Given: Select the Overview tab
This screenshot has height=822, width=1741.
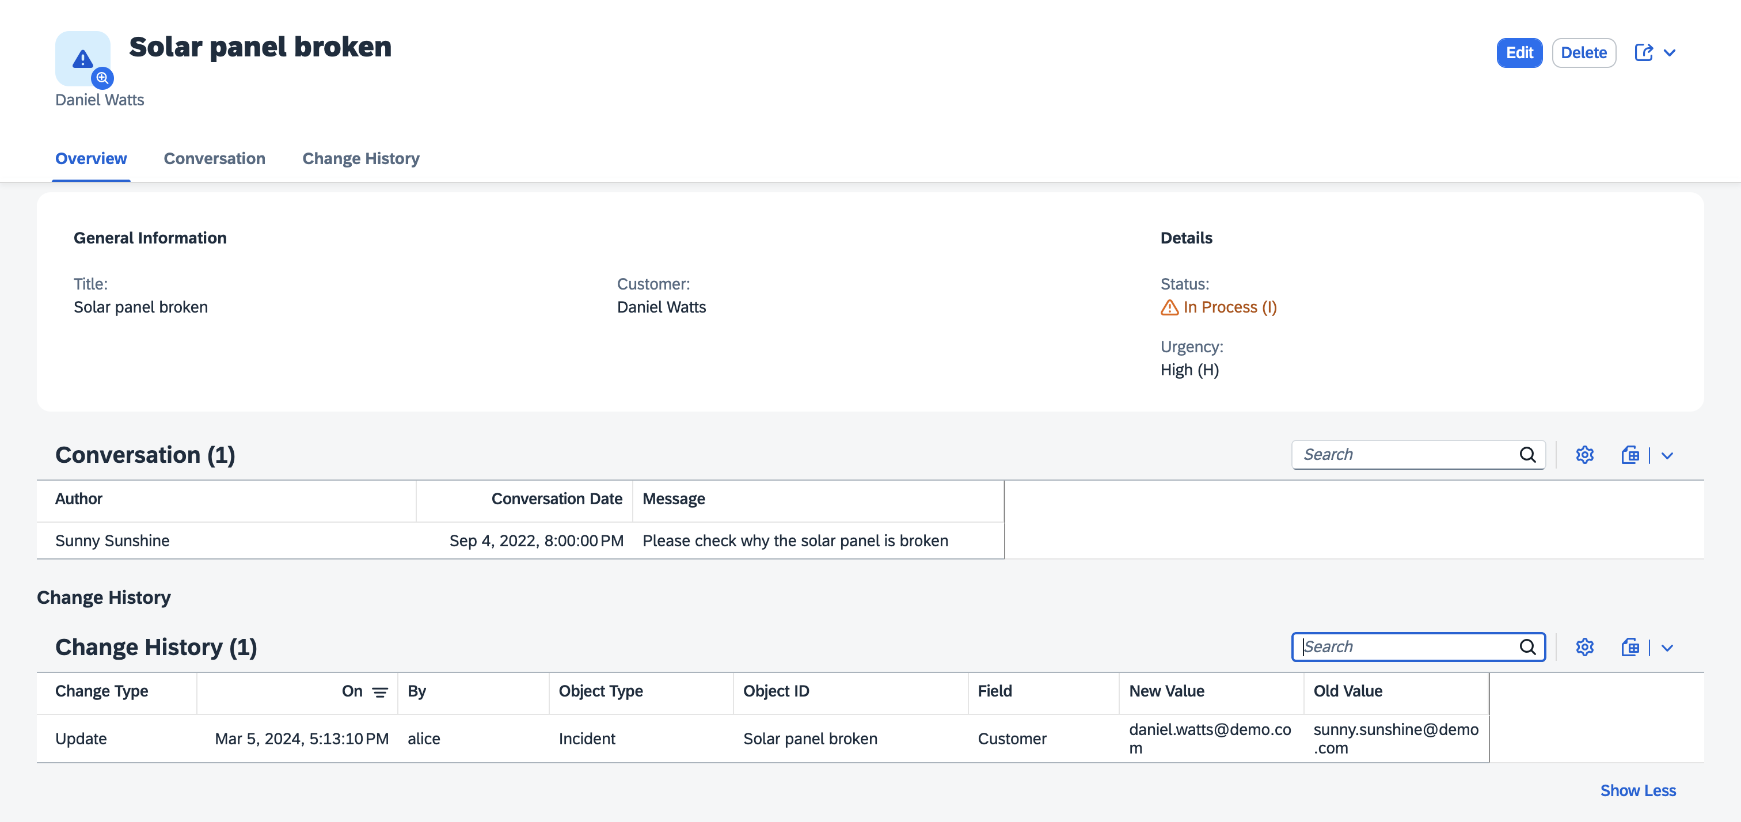Looking at the screenshot, I should coord(90,158).
